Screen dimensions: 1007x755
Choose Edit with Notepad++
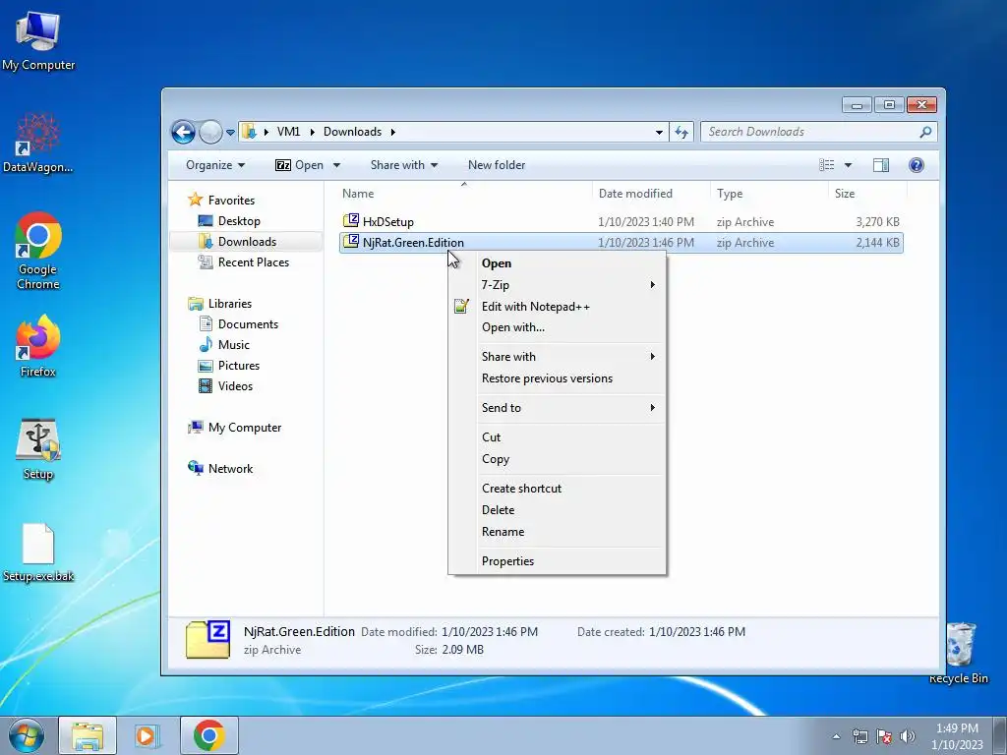point(557,307)
